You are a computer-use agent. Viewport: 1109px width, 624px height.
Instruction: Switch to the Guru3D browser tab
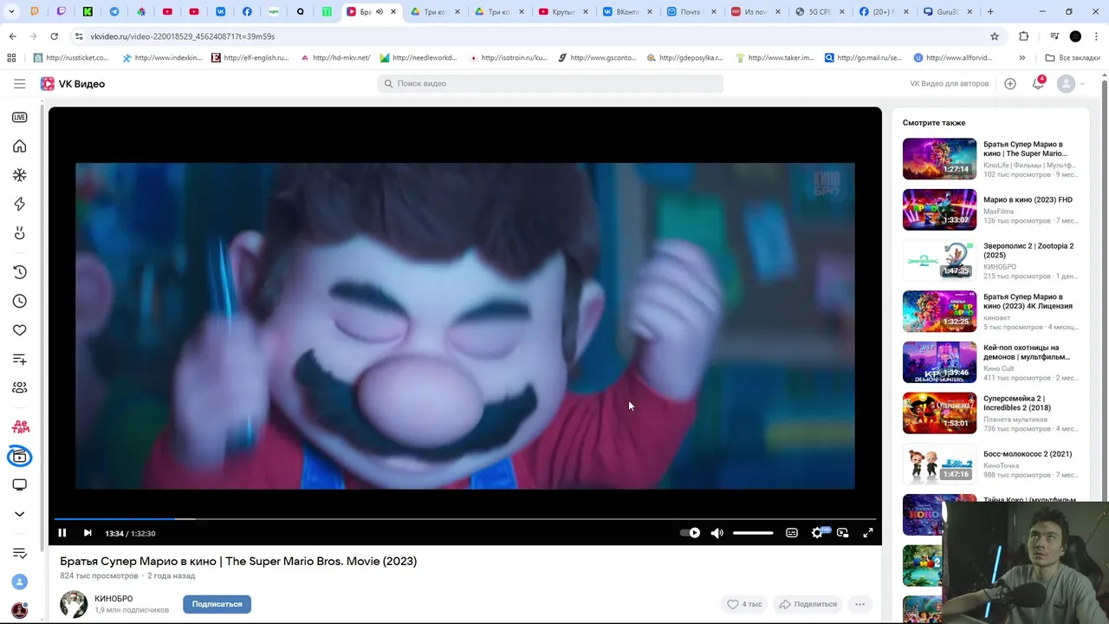pyautogui.click(x=947, y=12)
